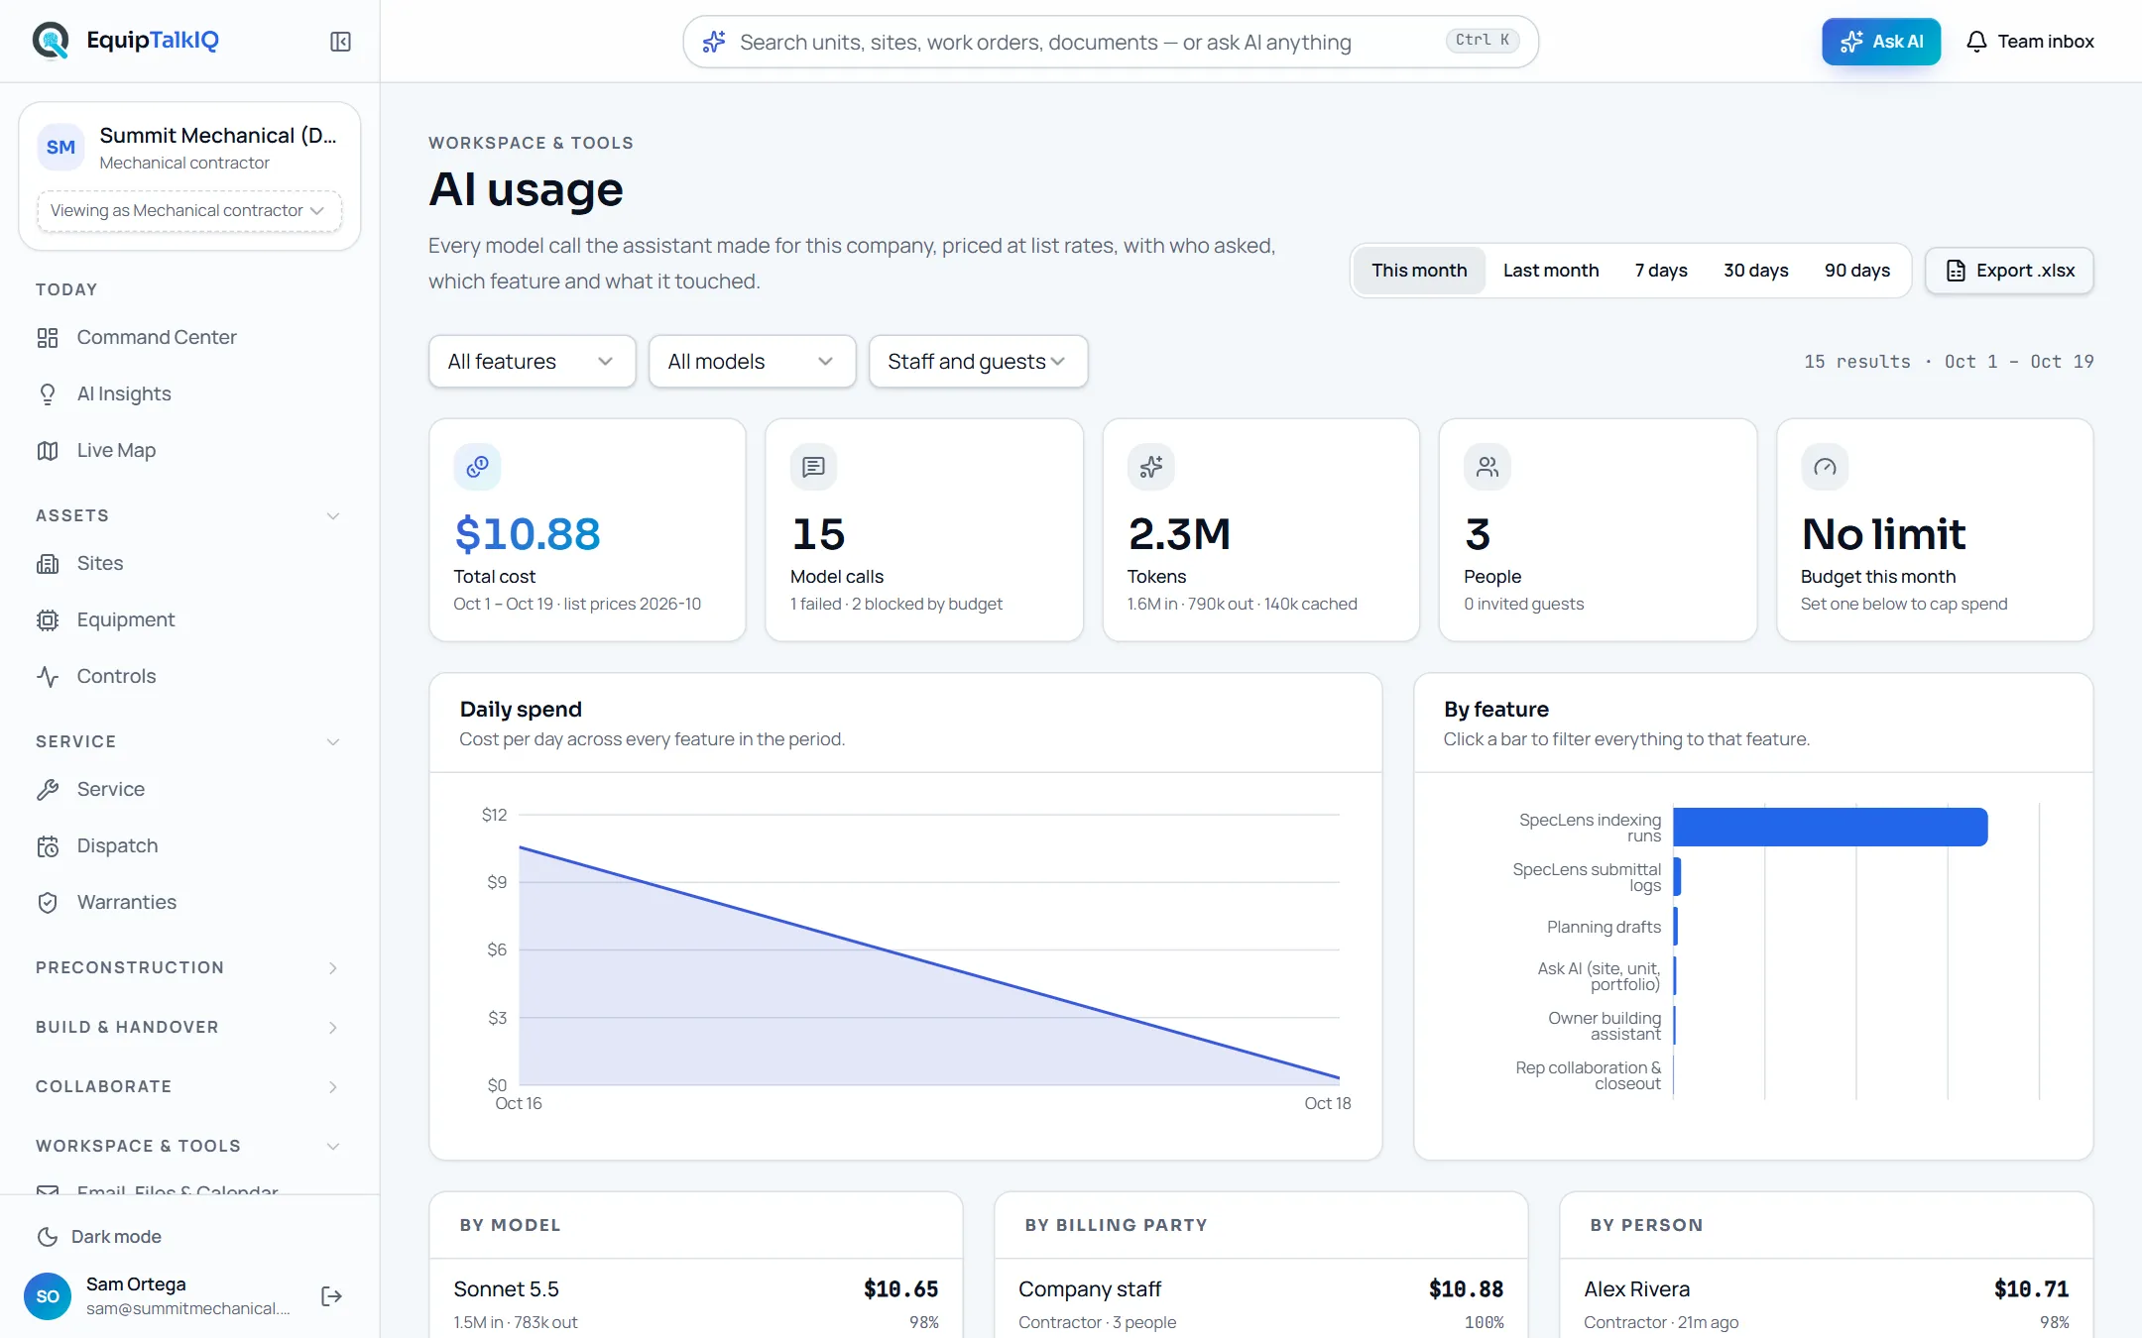Expand the COLLABORATE section

pos(188,1086)
